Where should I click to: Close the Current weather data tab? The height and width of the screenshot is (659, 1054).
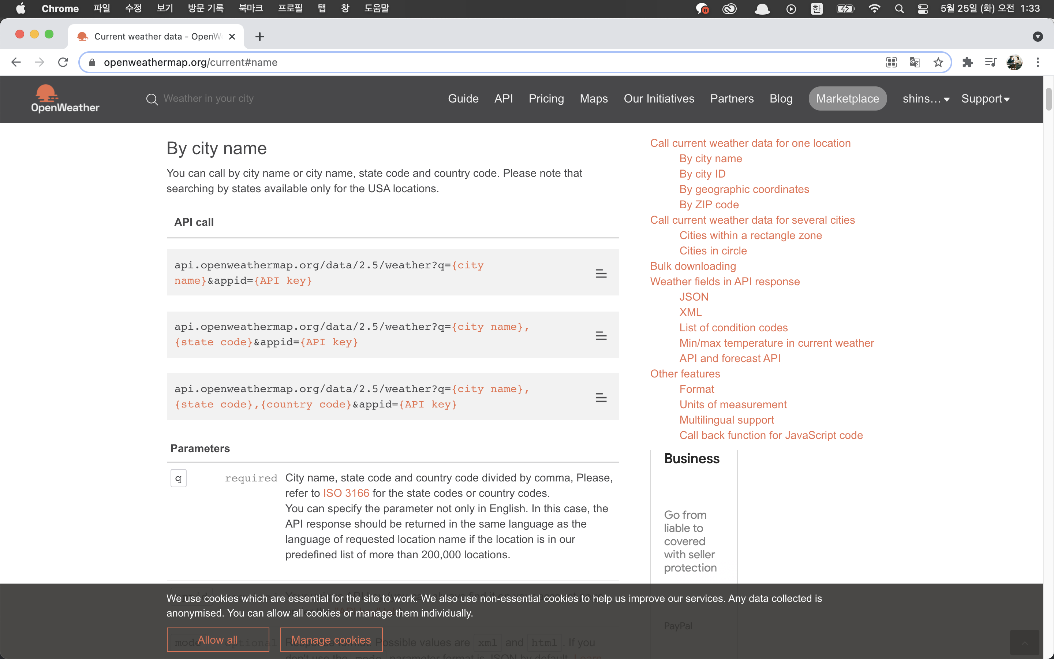tap(232, 37)
